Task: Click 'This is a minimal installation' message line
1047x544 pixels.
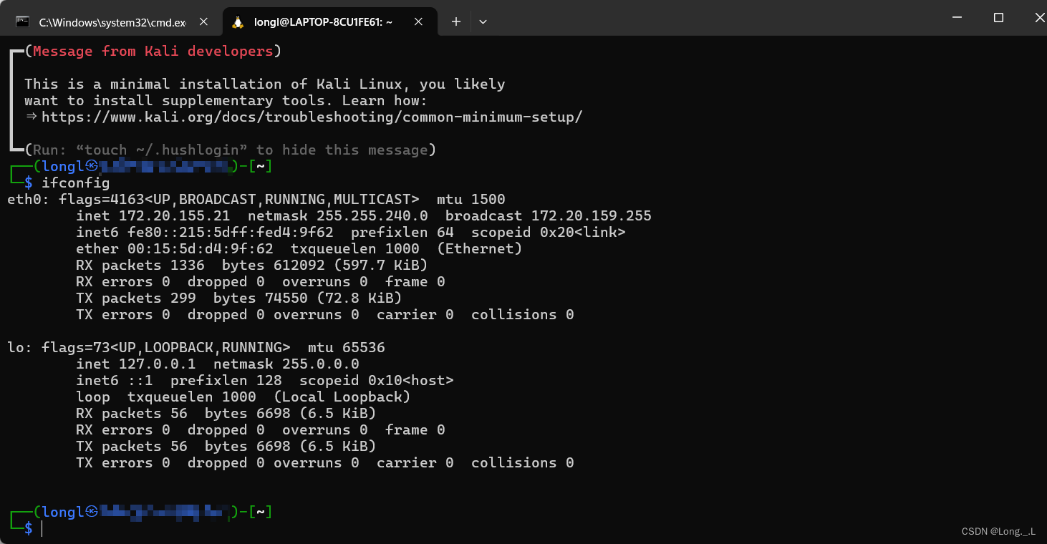Action: 265,84
